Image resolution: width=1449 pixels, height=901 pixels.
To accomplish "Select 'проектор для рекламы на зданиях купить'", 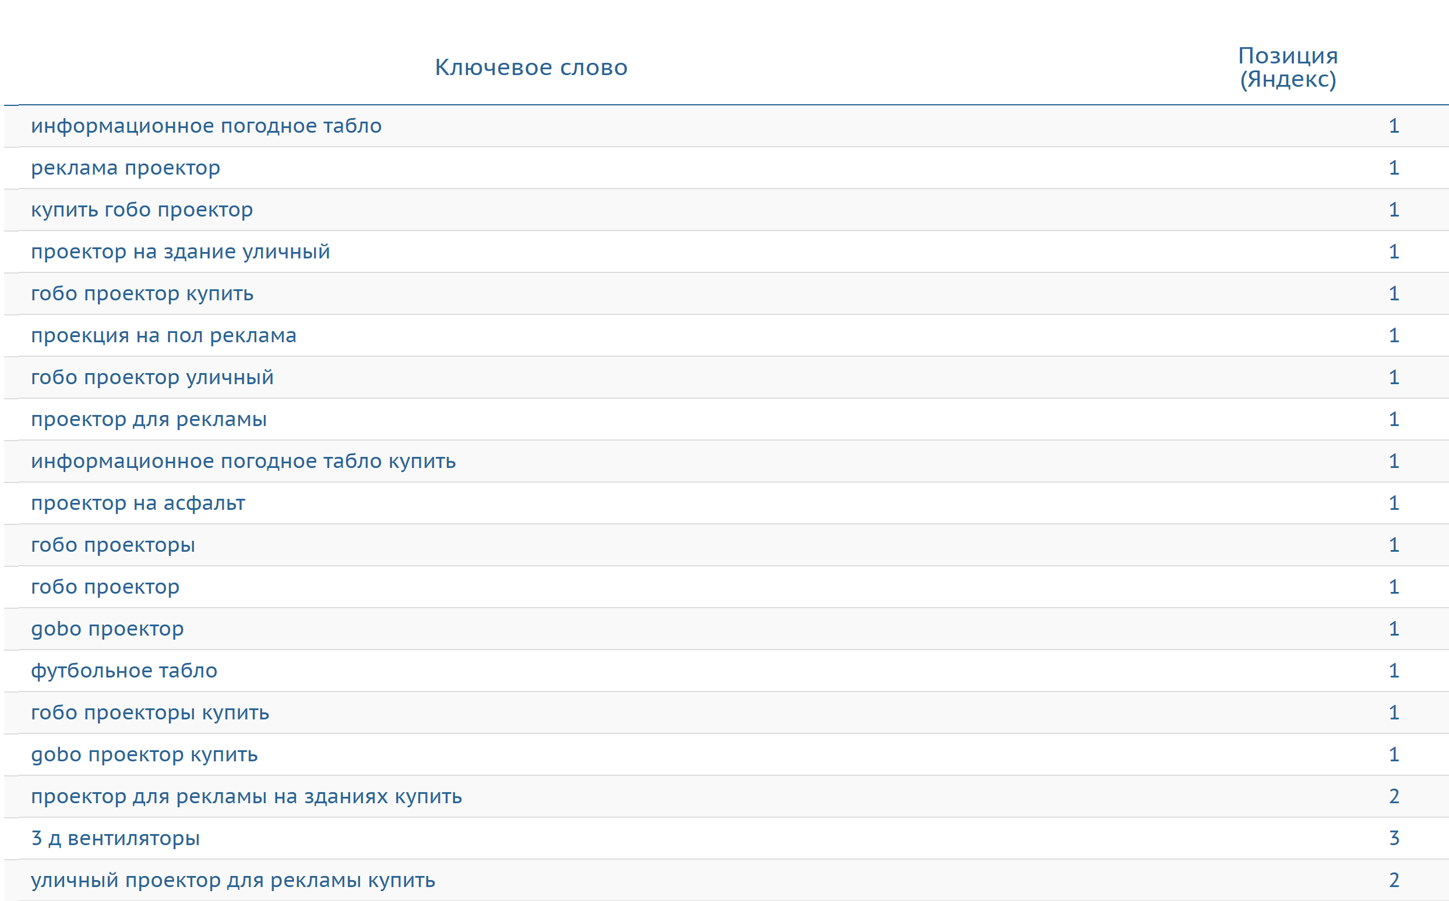I will [x=246, y=797].
